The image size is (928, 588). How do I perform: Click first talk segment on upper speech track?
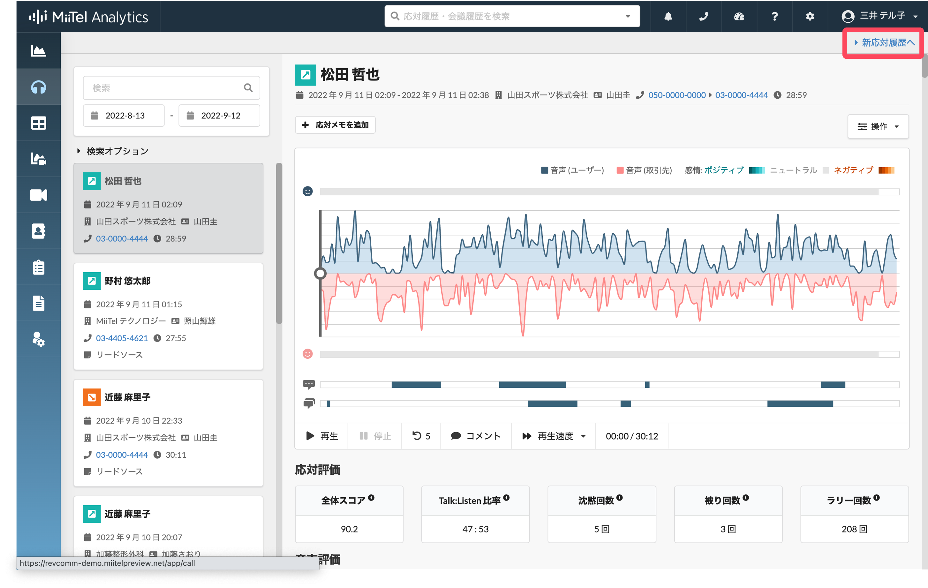[416, 384]
